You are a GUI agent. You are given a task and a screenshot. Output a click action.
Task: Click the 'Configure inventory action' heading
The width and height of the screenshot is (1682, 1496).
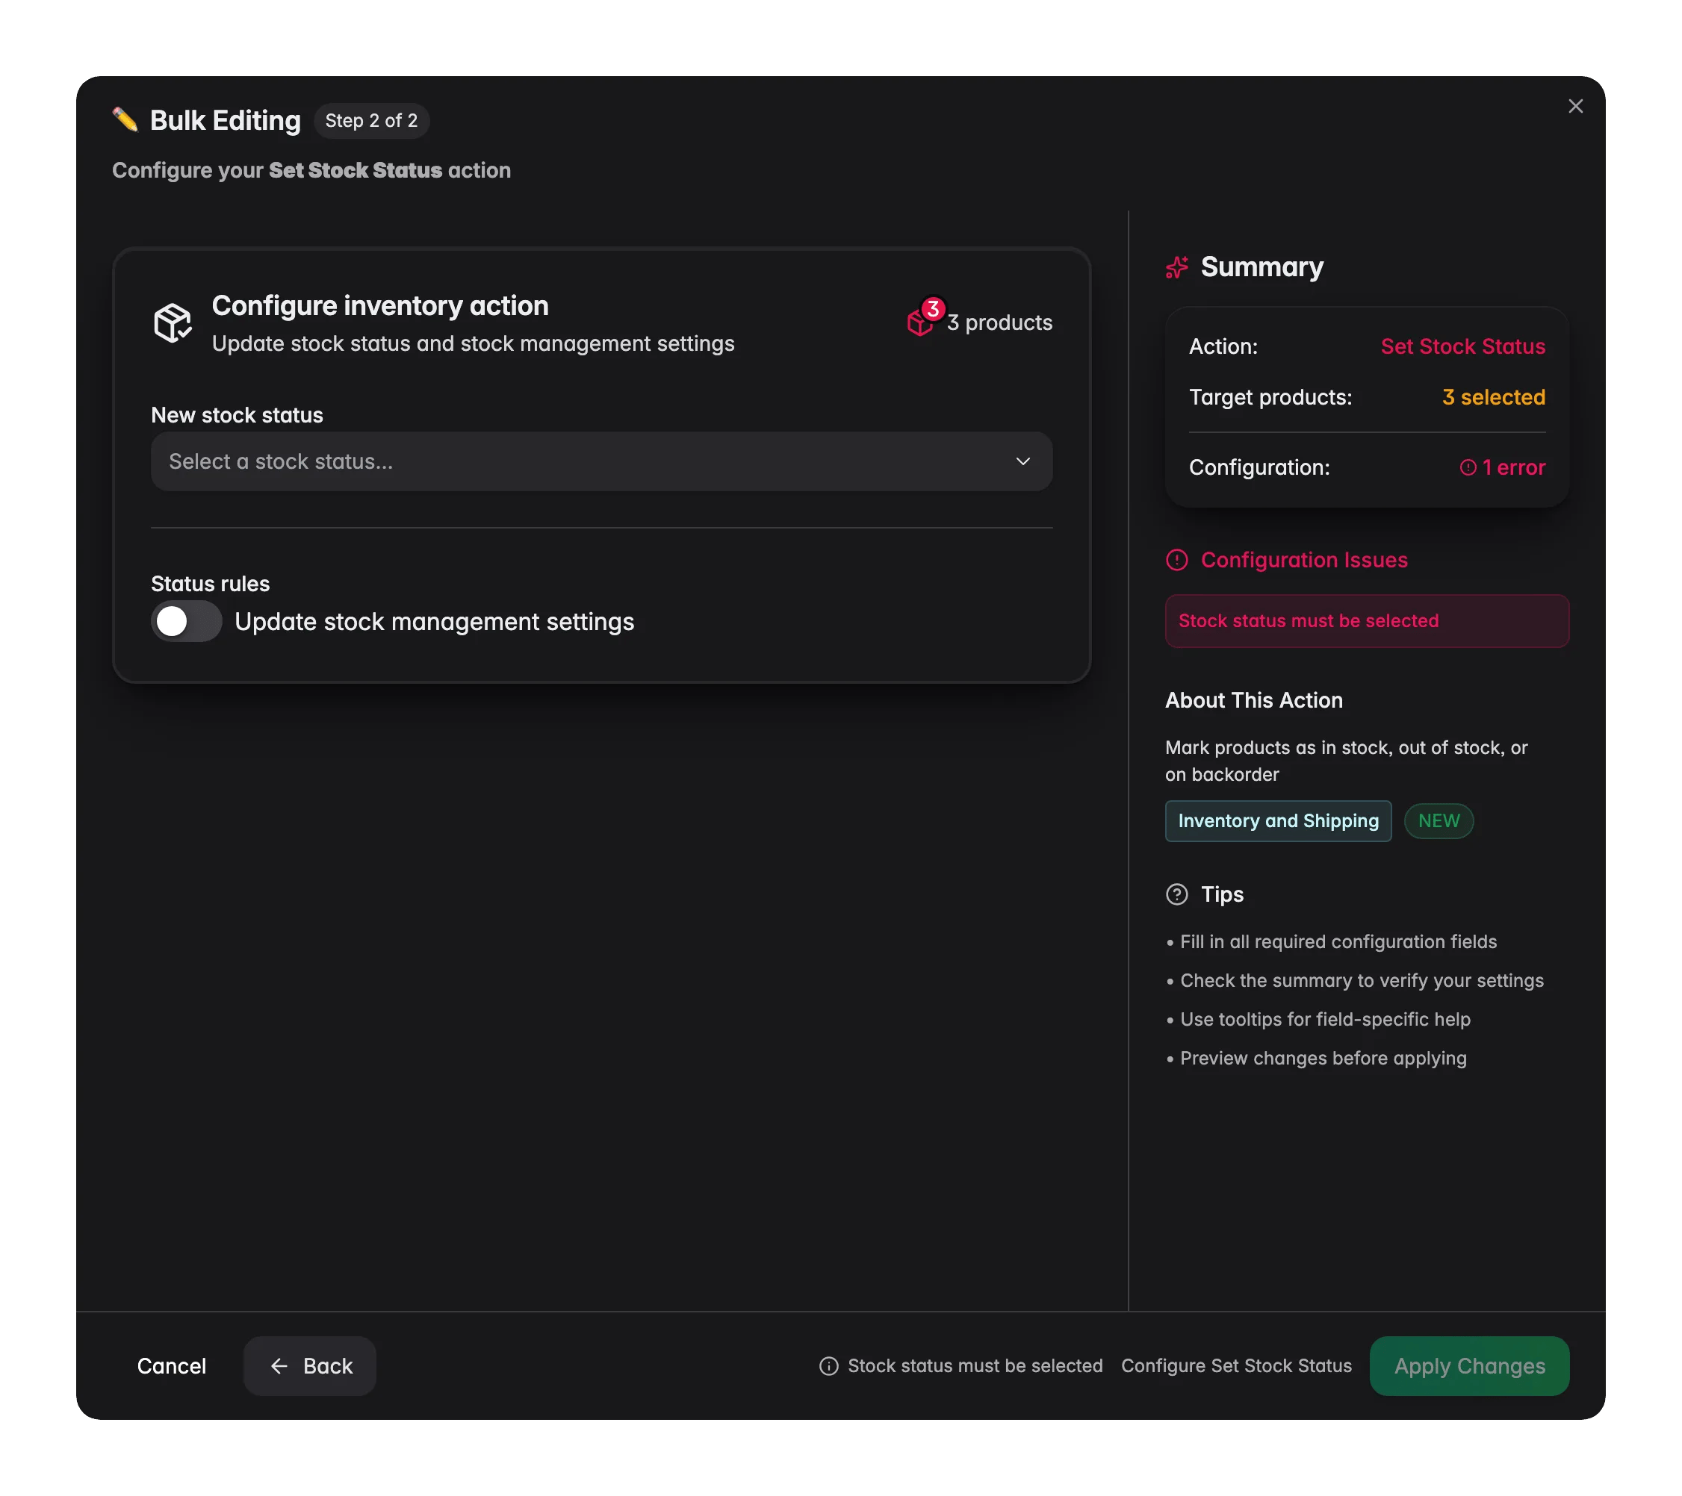380,306
